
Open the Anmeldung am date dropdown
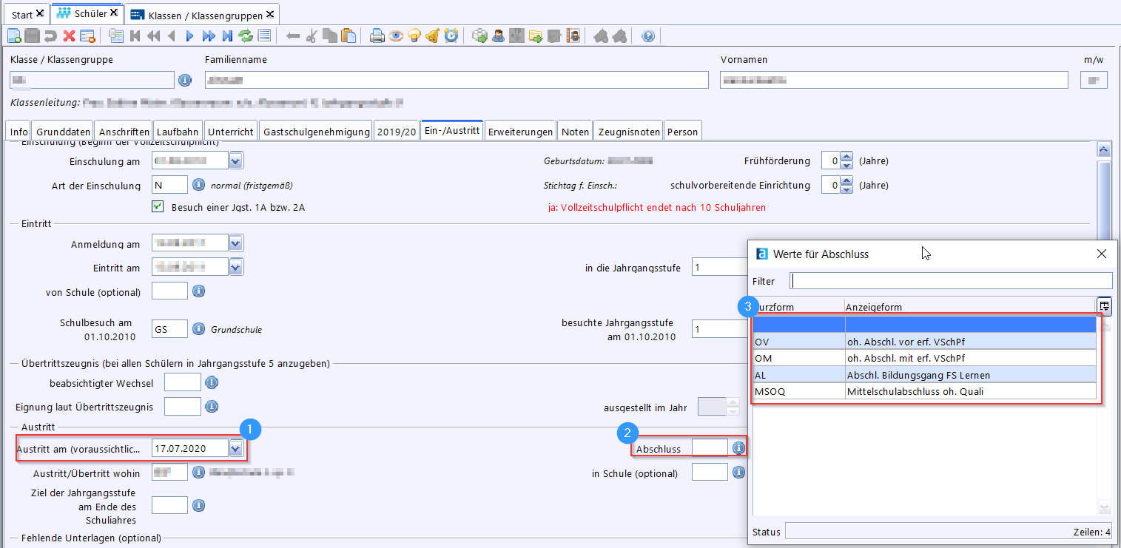[236, 243]
